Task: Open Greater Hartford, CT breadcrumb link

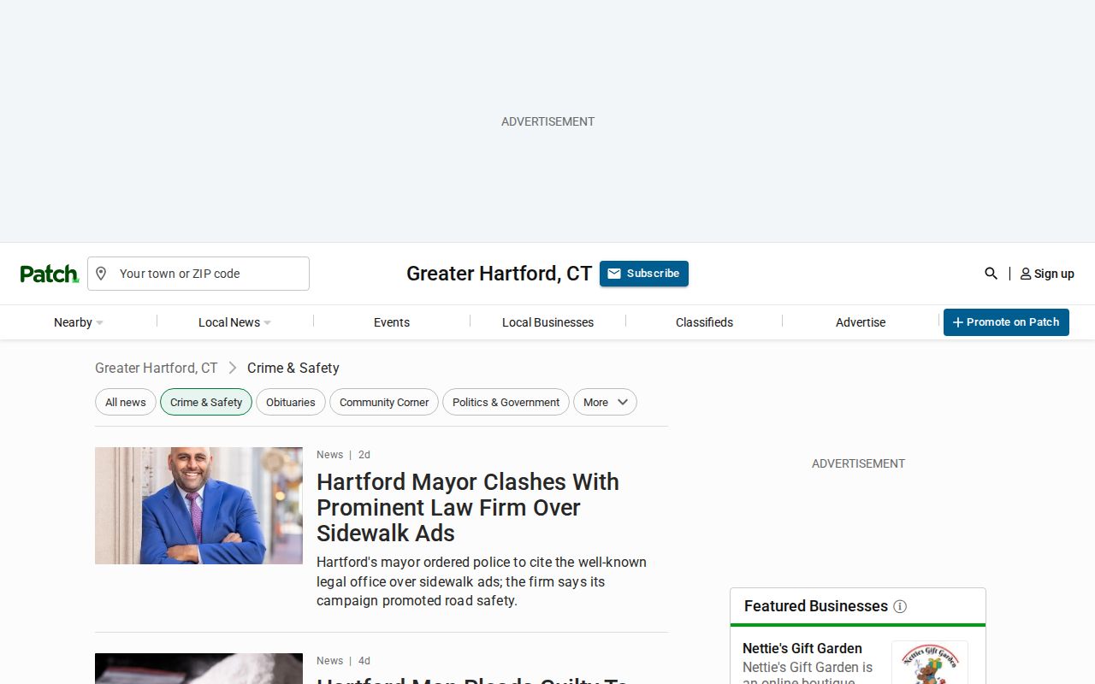Action: pos(157,368)
